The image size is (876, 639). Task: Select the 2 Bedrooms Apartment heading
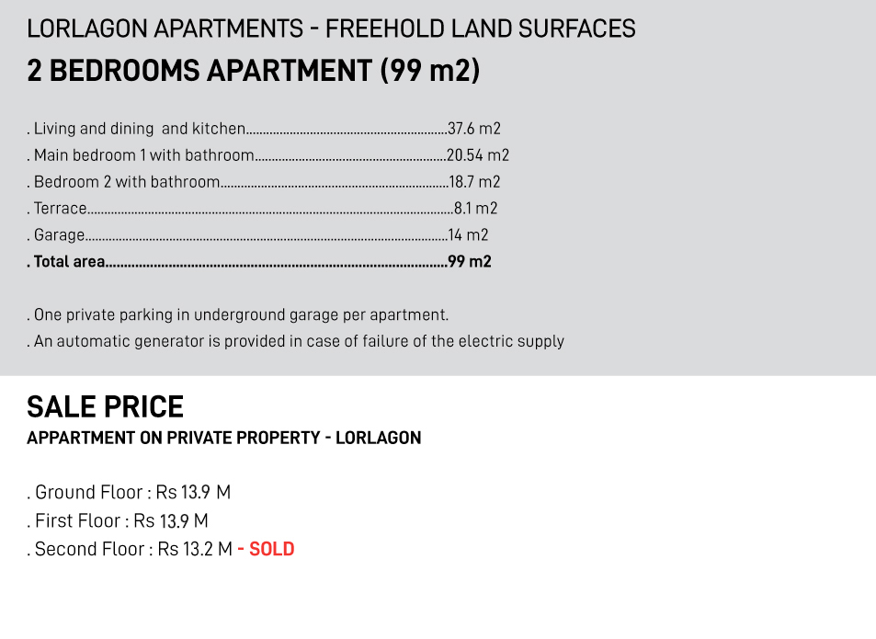point(253,71)
